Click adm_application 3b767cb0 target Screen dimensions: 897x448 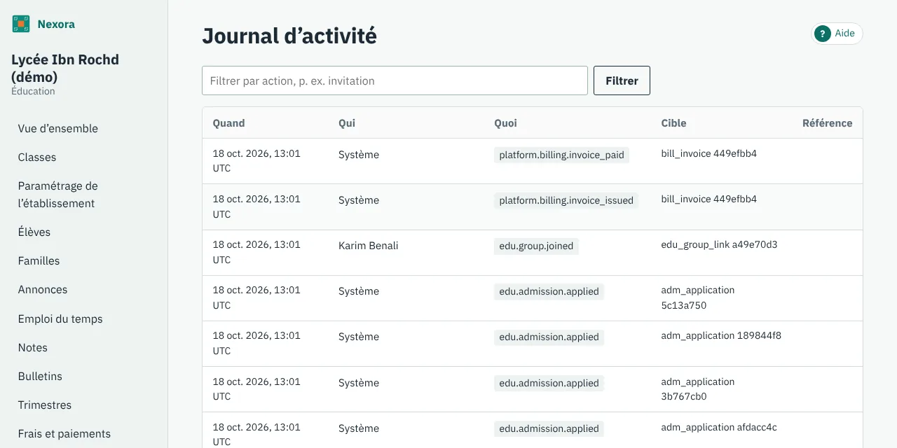coord(698,389)
